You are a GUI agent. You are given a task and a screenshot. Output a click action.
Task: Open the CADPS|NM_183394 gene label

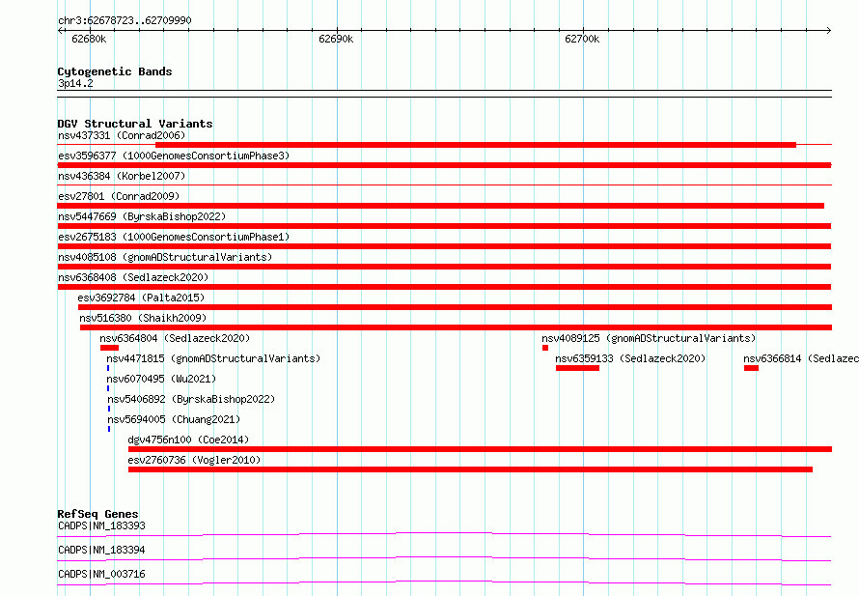(101, 550)
